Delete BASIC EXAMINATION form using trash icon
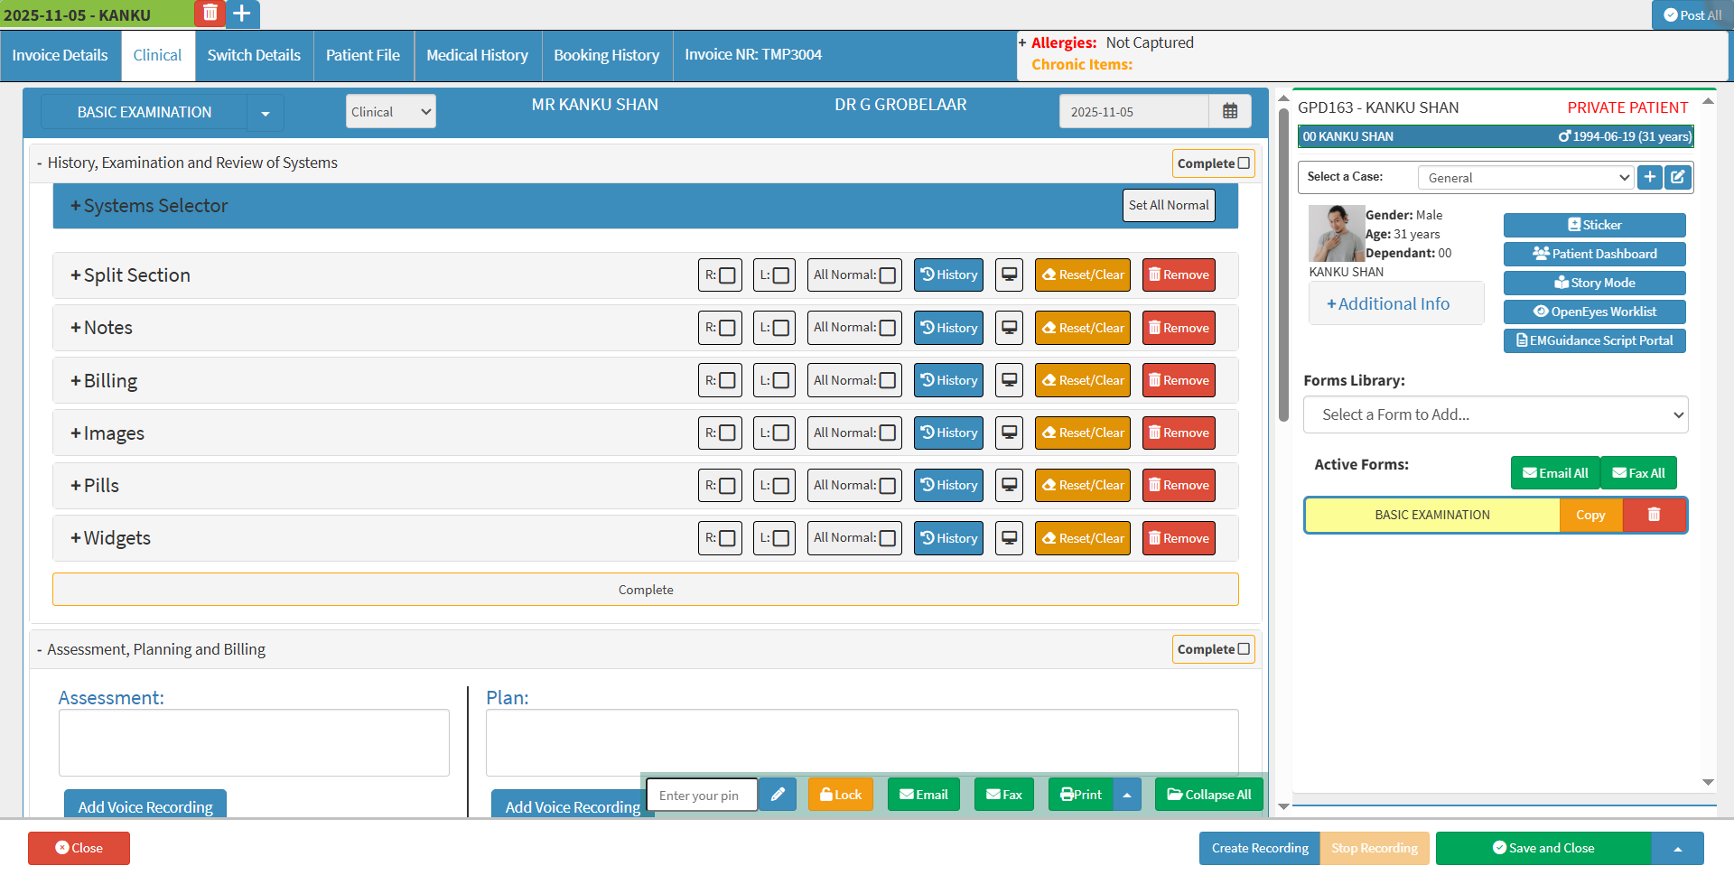Viewport: 1734px width, 875px height. tap(1654, 515)
